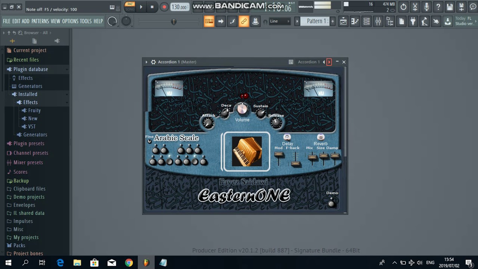Viewport: 478px width, 269px height.
Task: Open Recent files in browser
Action: [x=26, y=60]
